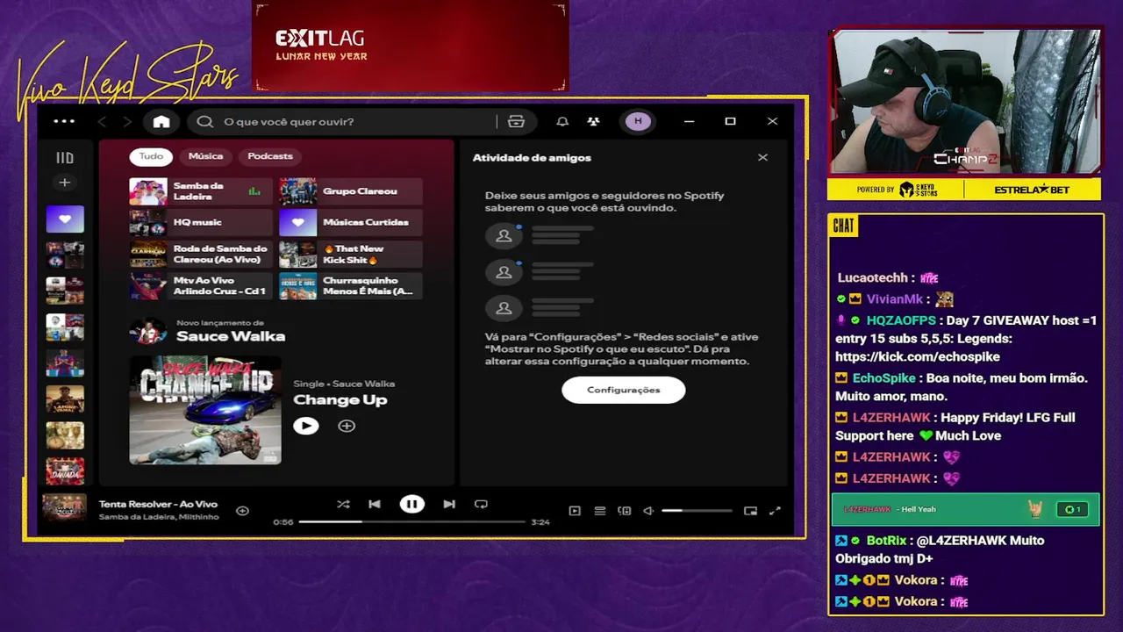
Task: Pause the current song
Action: click(411, 504)
